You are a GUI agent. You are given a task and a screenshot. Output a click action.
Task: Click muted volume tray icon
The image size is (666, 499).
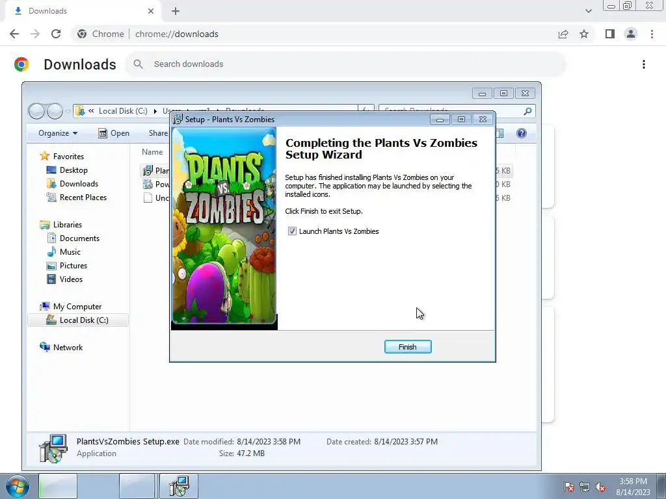coord(600,487)
